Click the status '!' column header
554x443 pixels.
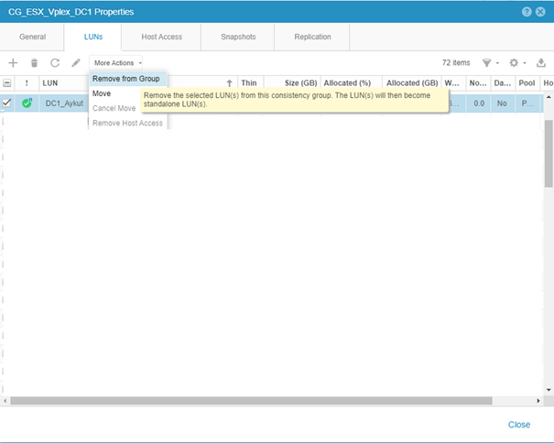[x=27, y=83]
